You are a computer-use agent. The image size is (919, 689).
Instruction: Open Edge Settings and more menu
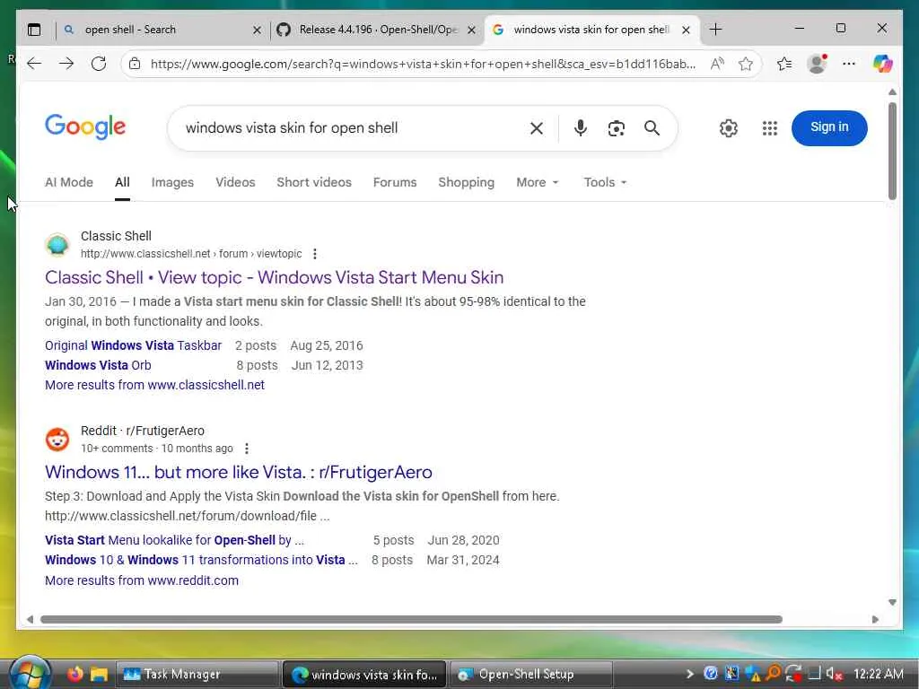point(849,64)
